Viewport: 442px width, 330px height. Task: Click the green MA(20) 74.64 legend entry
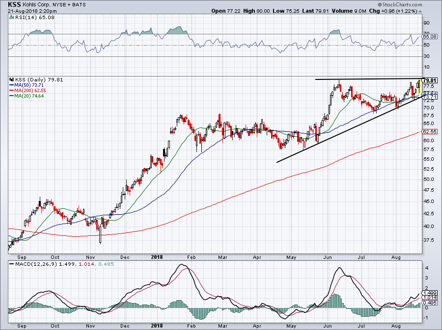[x=26, y=96]
